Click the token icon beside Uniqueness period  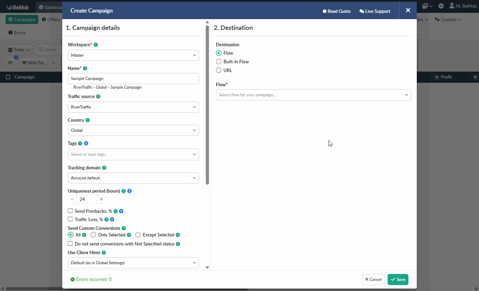point(129,191)
